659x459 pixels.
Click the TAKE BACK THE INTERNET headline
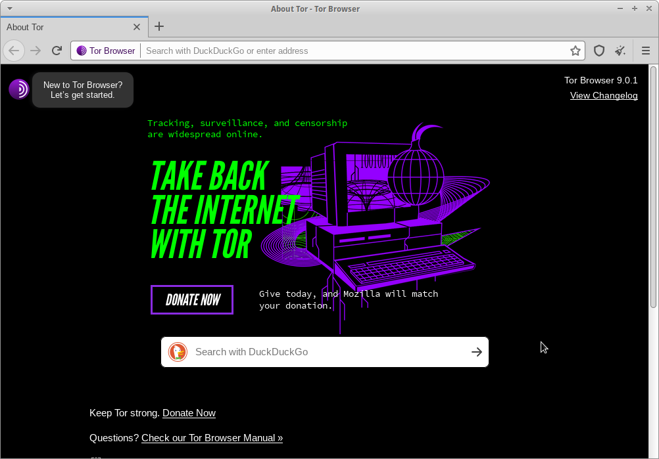pos(225,209)
